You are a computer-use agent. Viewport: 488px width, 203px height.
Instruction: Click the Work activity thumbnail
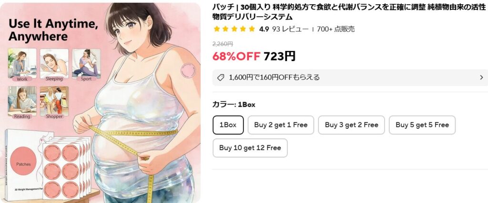click(22, 65)
